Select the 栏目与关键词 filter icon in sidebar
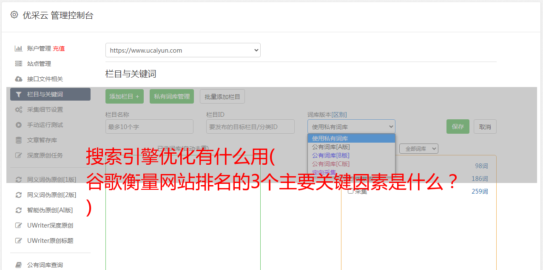 [x=18, y=94]
